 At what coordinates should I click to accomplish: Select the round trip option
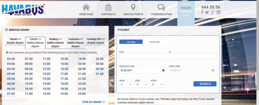(154, 42)
